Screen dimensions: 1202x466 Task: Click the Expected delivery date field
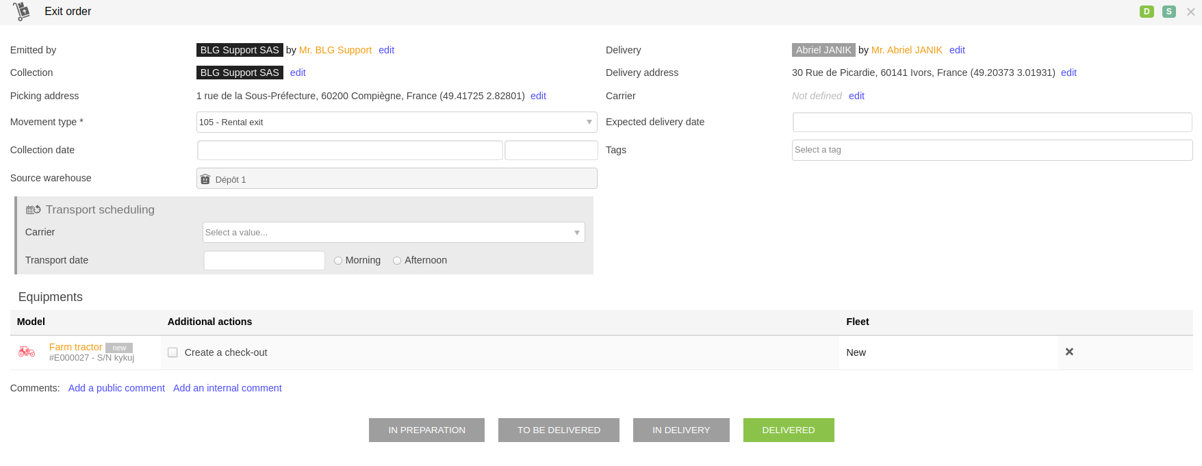(x=991, y=122)
